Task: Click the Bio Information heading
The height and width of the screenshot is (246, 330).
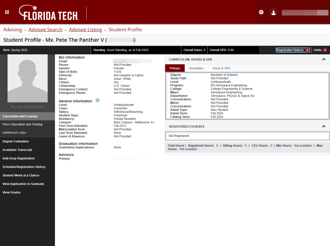Action: click(72, 57)
